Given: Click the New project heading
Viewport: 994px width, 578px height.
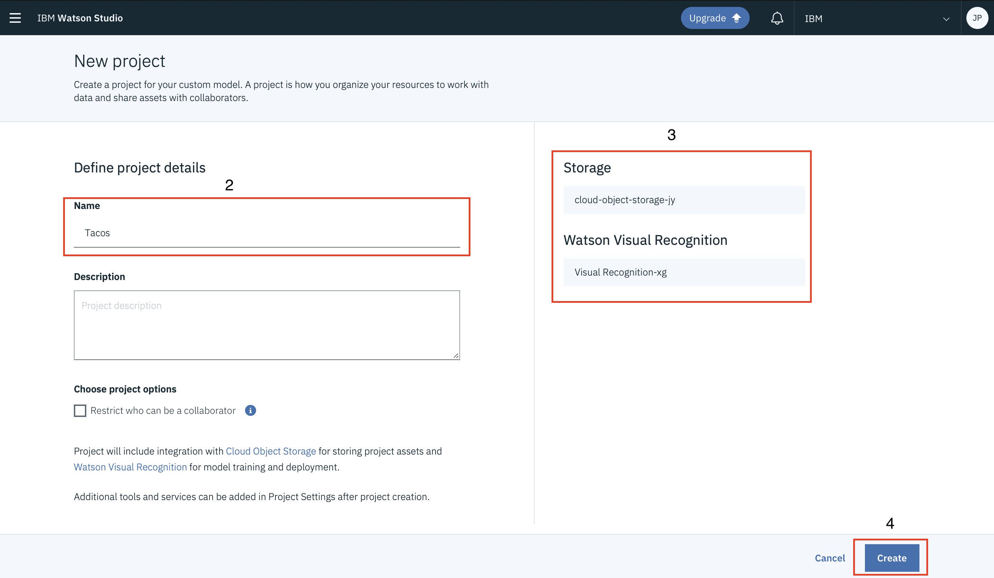Looking at the screenshot, I should click(119, 61).
